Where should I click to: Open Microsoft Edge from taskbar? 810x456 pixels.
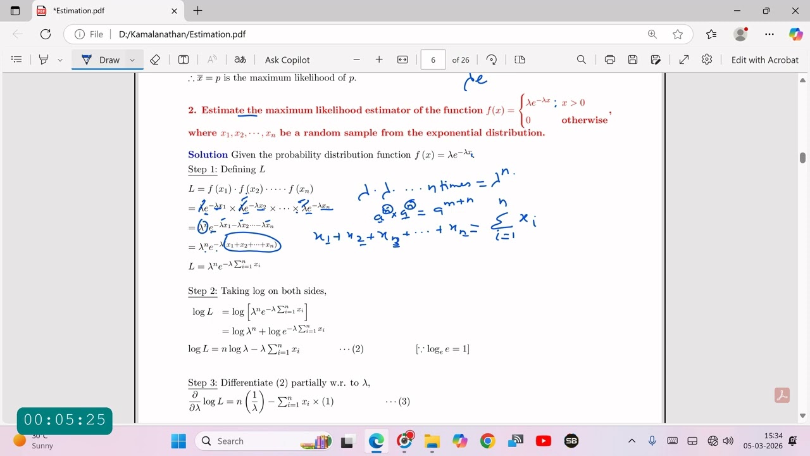point(377,441)
